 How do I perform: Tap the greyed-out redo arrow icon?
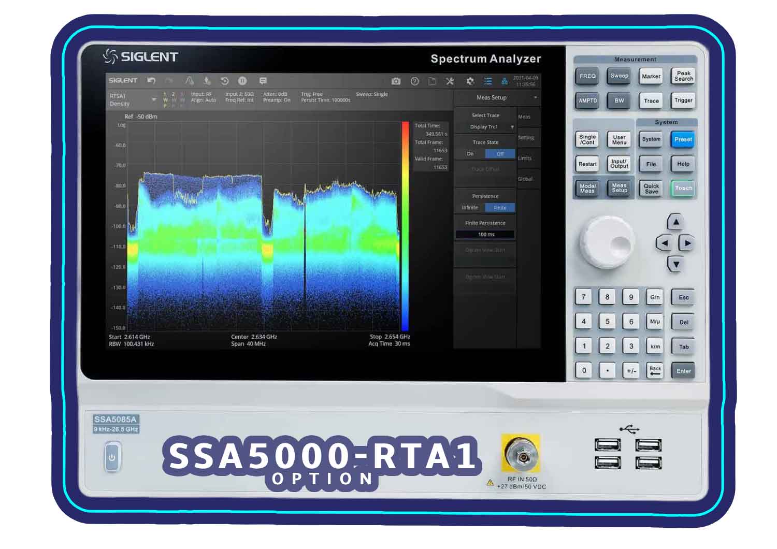(169, 81)
